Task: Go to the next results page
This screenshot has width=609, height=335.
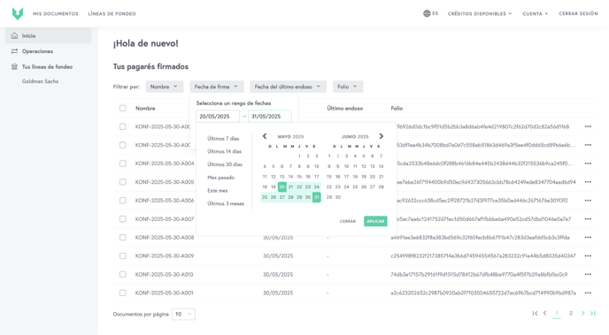Action: coord(583,313)
